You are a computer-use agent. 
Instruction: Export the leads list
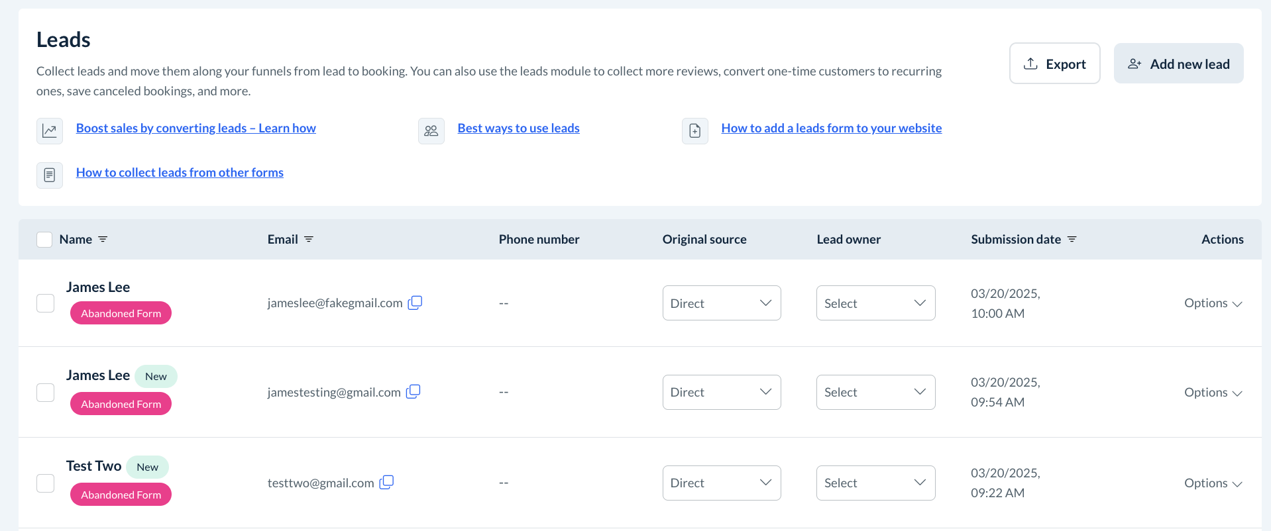click(1054, 64)
